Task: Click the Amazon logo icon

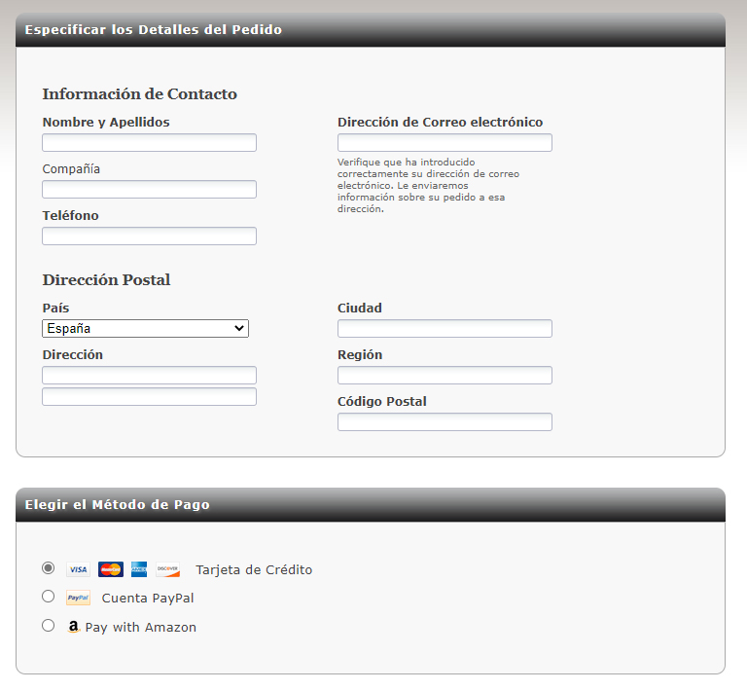Action: pyautogui.click(x=73, y=628)
